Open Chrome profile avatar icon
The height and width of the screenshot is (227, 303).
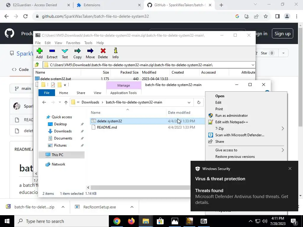pos(287,16)
